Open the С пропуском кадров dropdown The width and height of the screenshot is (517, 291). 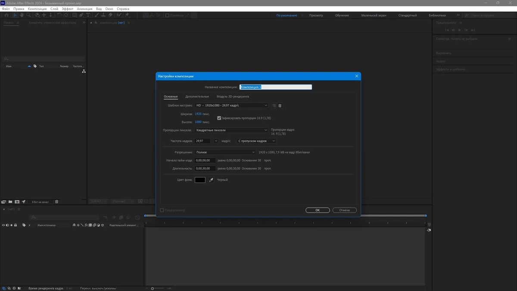tap(256, 141)
